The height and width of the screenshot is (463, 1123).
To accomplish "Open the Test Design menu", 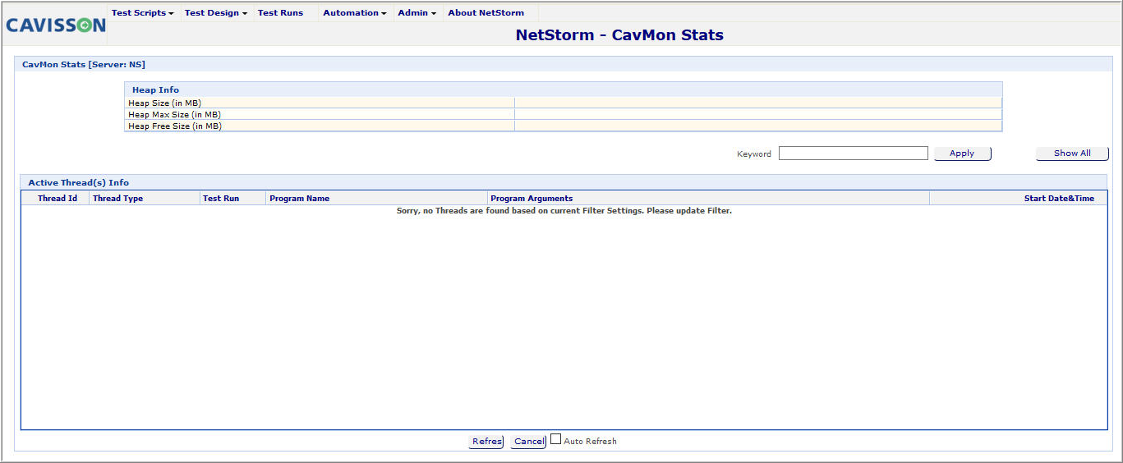I will point(216,13).
